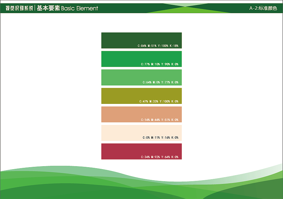This screenshot has width=283, height=199.
Task: Click the header text "Basic Element"
Action: coord(80,8)
